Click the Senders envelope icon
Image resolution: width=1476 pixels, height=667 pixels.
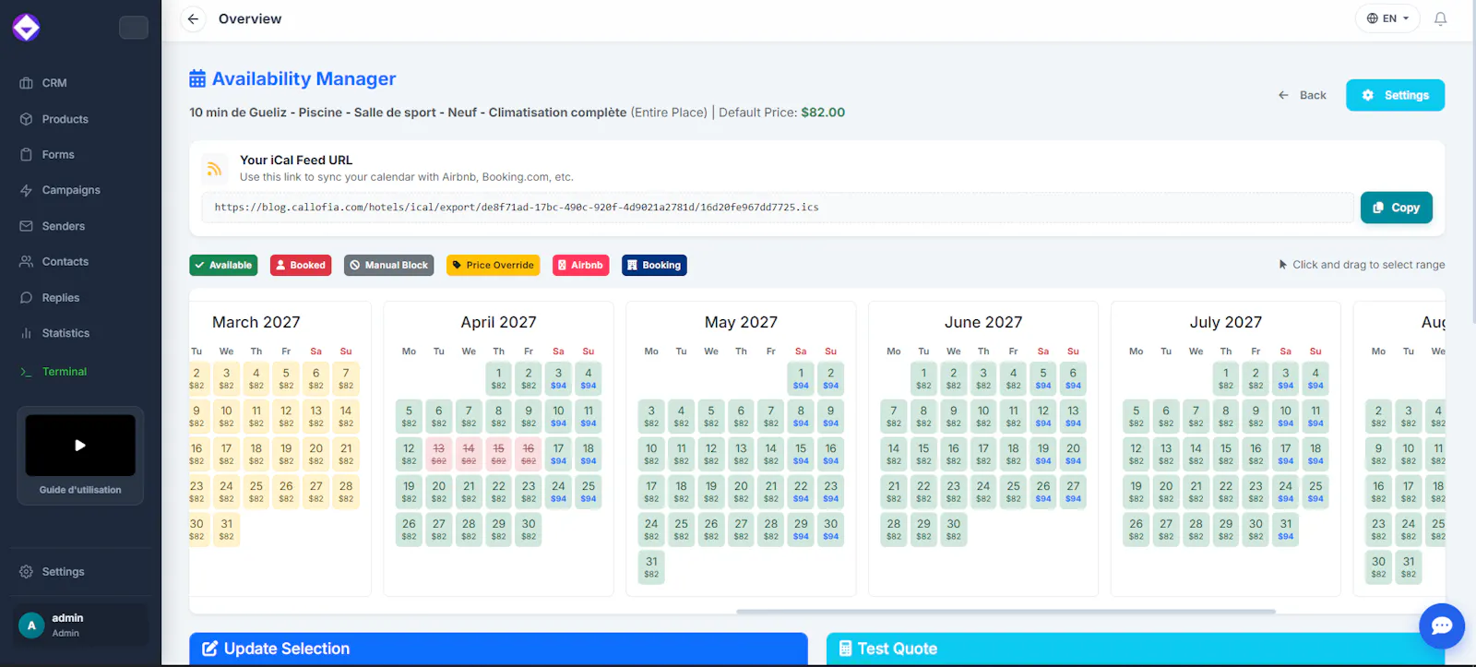point(26,226)
